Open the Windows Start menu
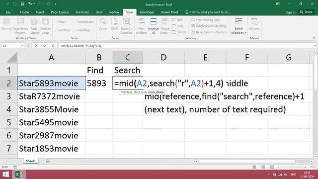 pos(5,175)
